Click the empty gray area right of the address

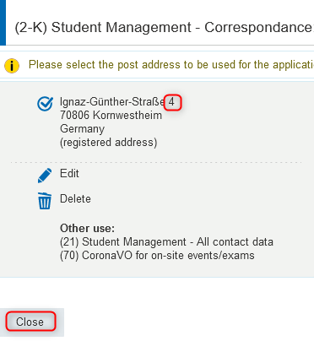(x=242, y=121)
